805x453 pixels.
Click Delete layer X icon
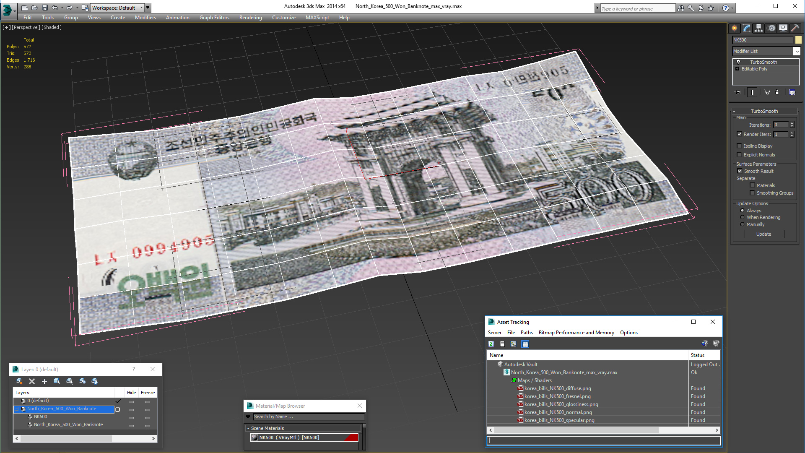click(32, 381)
